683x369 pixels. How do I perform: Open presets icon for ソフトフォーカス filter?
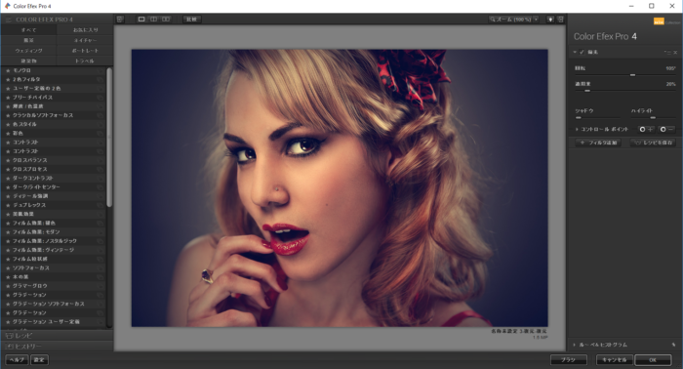(100, 267)
